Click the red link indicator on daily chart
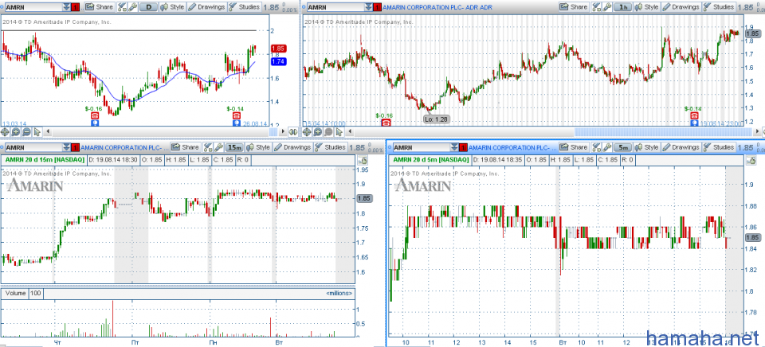Screen dimensions: 765x347 (x=75, y=7)
